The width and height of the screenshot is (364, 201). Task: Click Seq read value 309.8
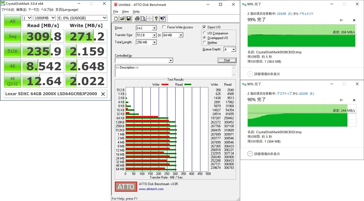click(43, 37)
